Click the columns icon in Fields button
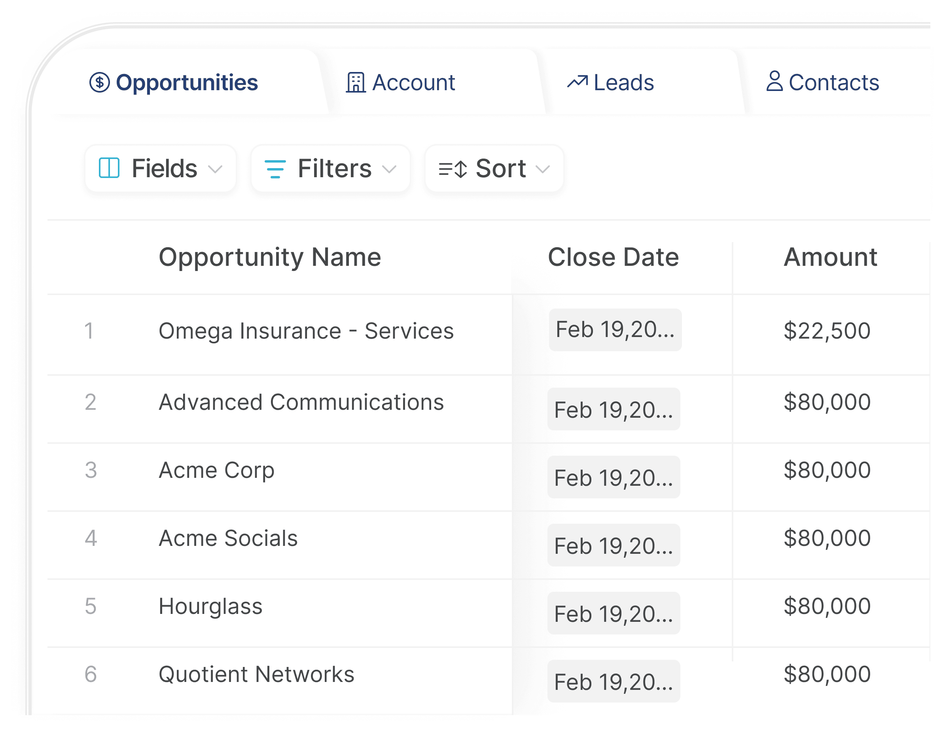Screen dimensions: 943x731 [x=109, y=168]
